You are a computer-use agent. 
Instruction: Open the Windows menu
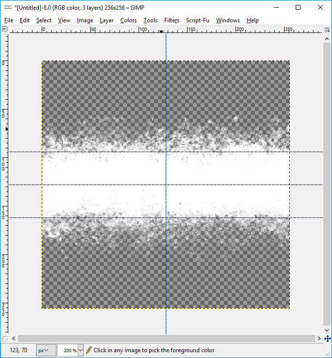coord(228,20)
